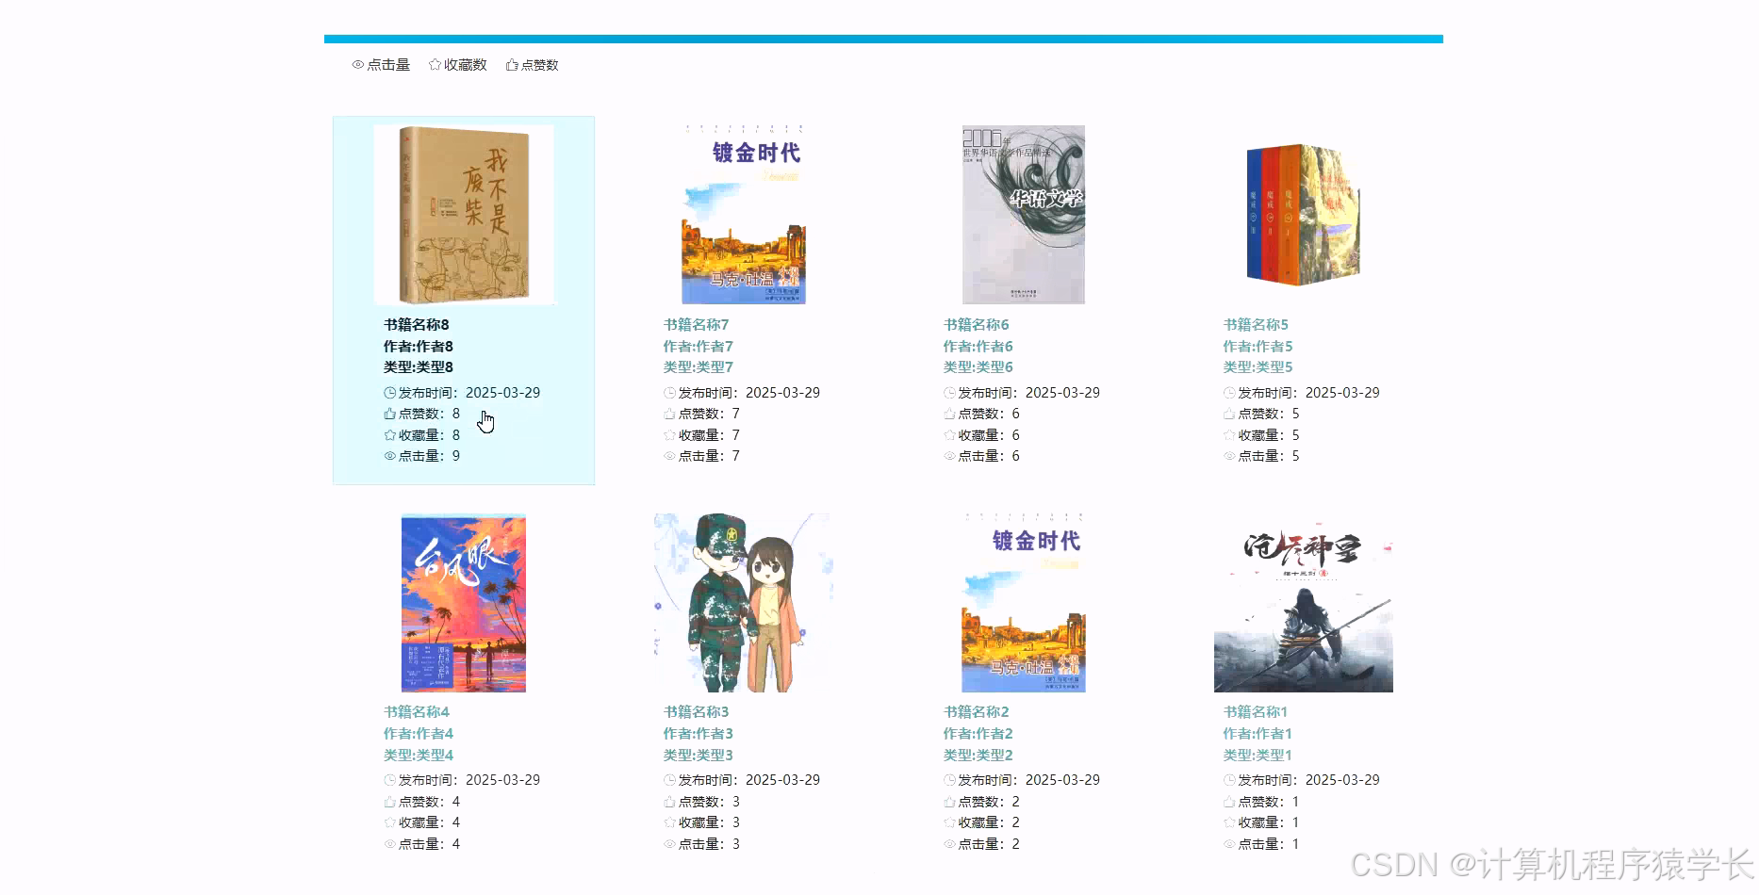
Task: Click the eye icon for 点击量: 2
Action: click(949, 844)
